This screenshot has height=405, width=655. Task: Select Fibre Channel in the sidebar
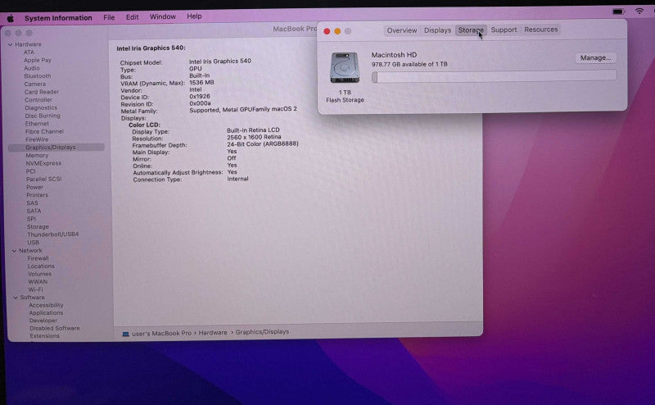(x=45, y=132)
